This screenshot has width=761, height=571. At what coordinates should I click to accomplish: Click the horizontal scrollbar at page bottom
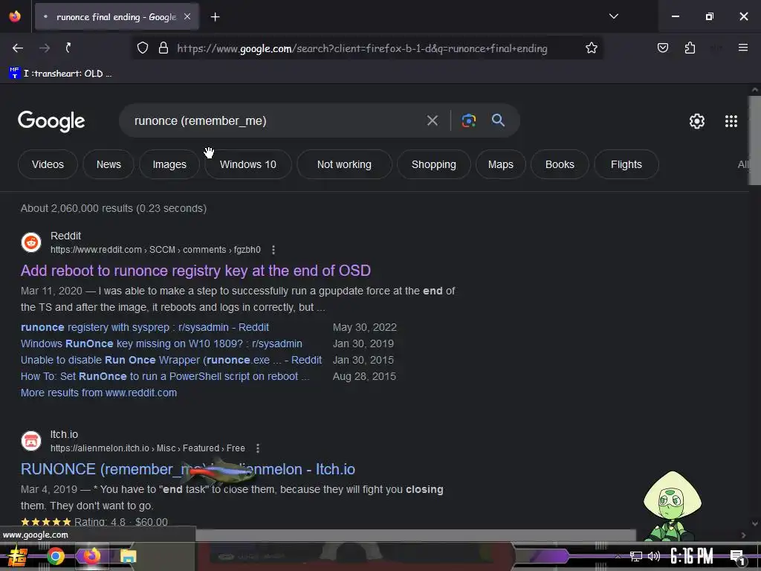tap(415, 535)
